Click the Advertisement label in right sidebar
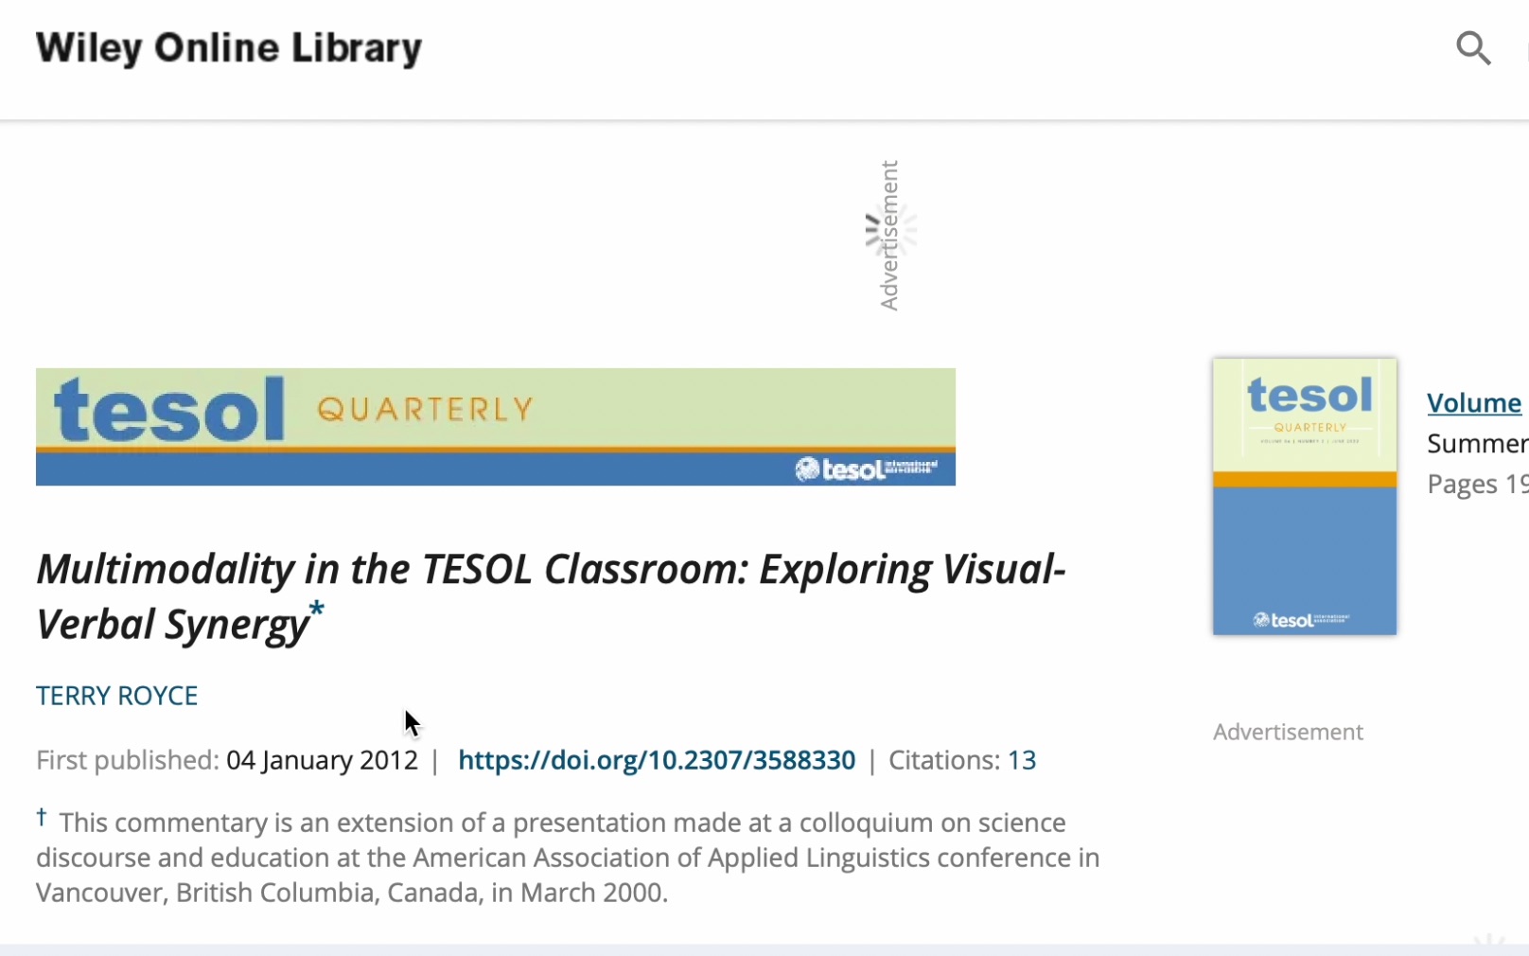This screenshot has width=1529, height=956. click(1288, 732)
